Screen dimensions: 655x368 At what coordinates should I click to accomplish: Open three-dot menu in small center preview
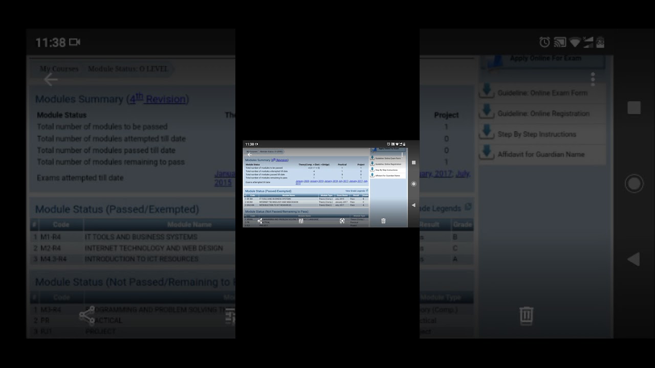402,154
